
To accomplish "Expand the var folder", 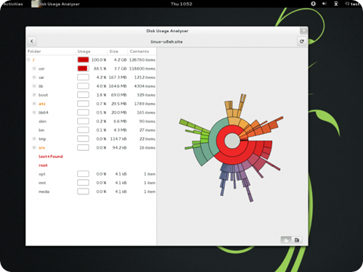I will pos(34,78).
